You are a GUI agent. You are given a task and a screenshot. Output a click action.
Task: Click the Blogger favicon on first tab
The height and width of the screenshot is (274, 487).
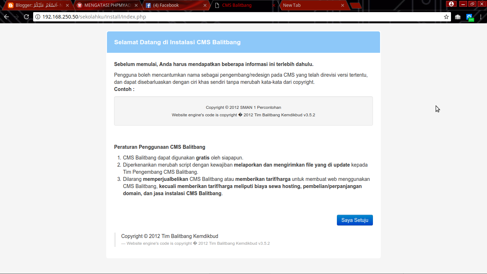(x=11, y=5)
